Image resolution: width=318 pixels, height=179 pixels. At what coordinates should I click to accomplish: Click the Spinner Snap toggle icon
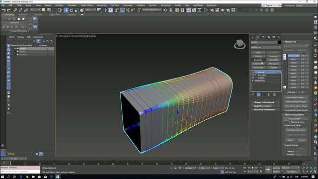point(133,10)
